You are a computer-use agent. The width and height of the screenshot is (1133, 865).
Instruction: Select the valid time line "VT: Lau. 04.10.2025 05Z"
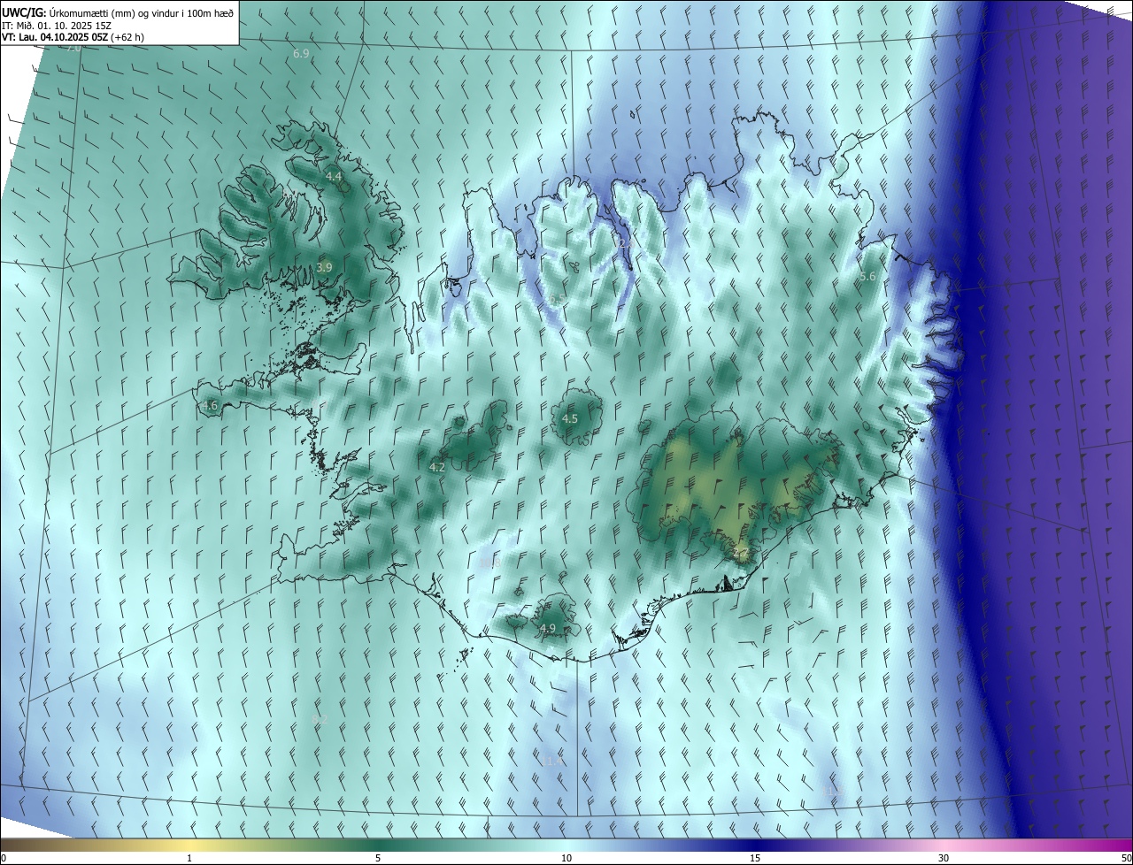click(54, 37)
